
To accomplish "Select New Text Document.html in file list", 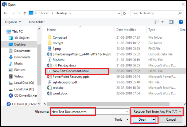I will point(70,71).
